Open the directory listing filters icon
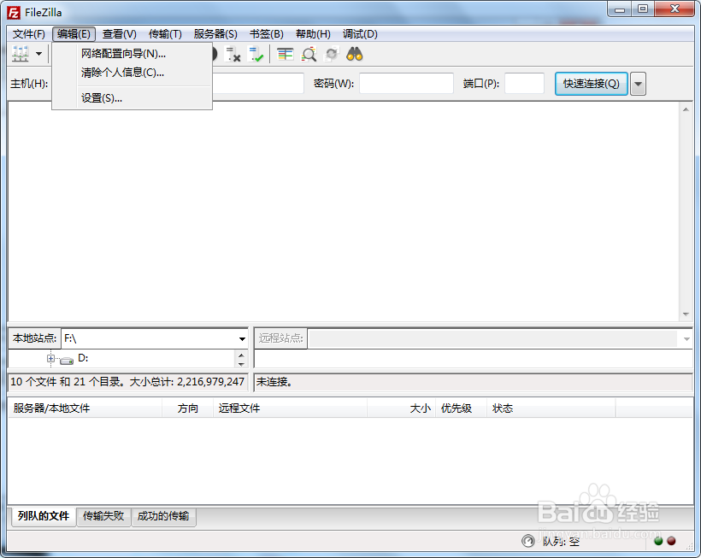 (286, 54)
